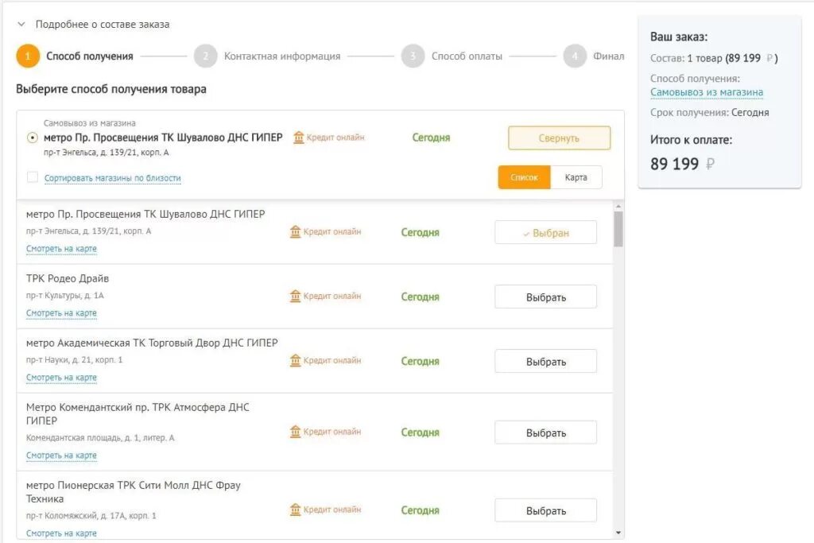Click the already selected Выбран button
Image resolution: width=814 pixels, height=543 pixels.
click(545, 233)
